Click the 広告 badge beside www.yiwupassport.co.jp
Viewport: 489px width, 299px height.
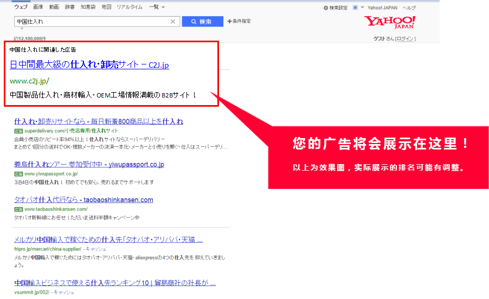click(x=18, y=174)
